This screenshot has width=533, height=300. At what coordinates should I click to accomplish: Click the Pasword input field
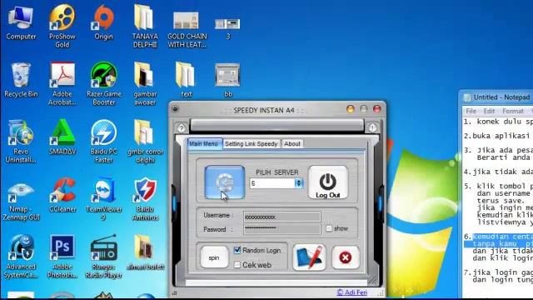pyautogui.click(x=281, y=229)
